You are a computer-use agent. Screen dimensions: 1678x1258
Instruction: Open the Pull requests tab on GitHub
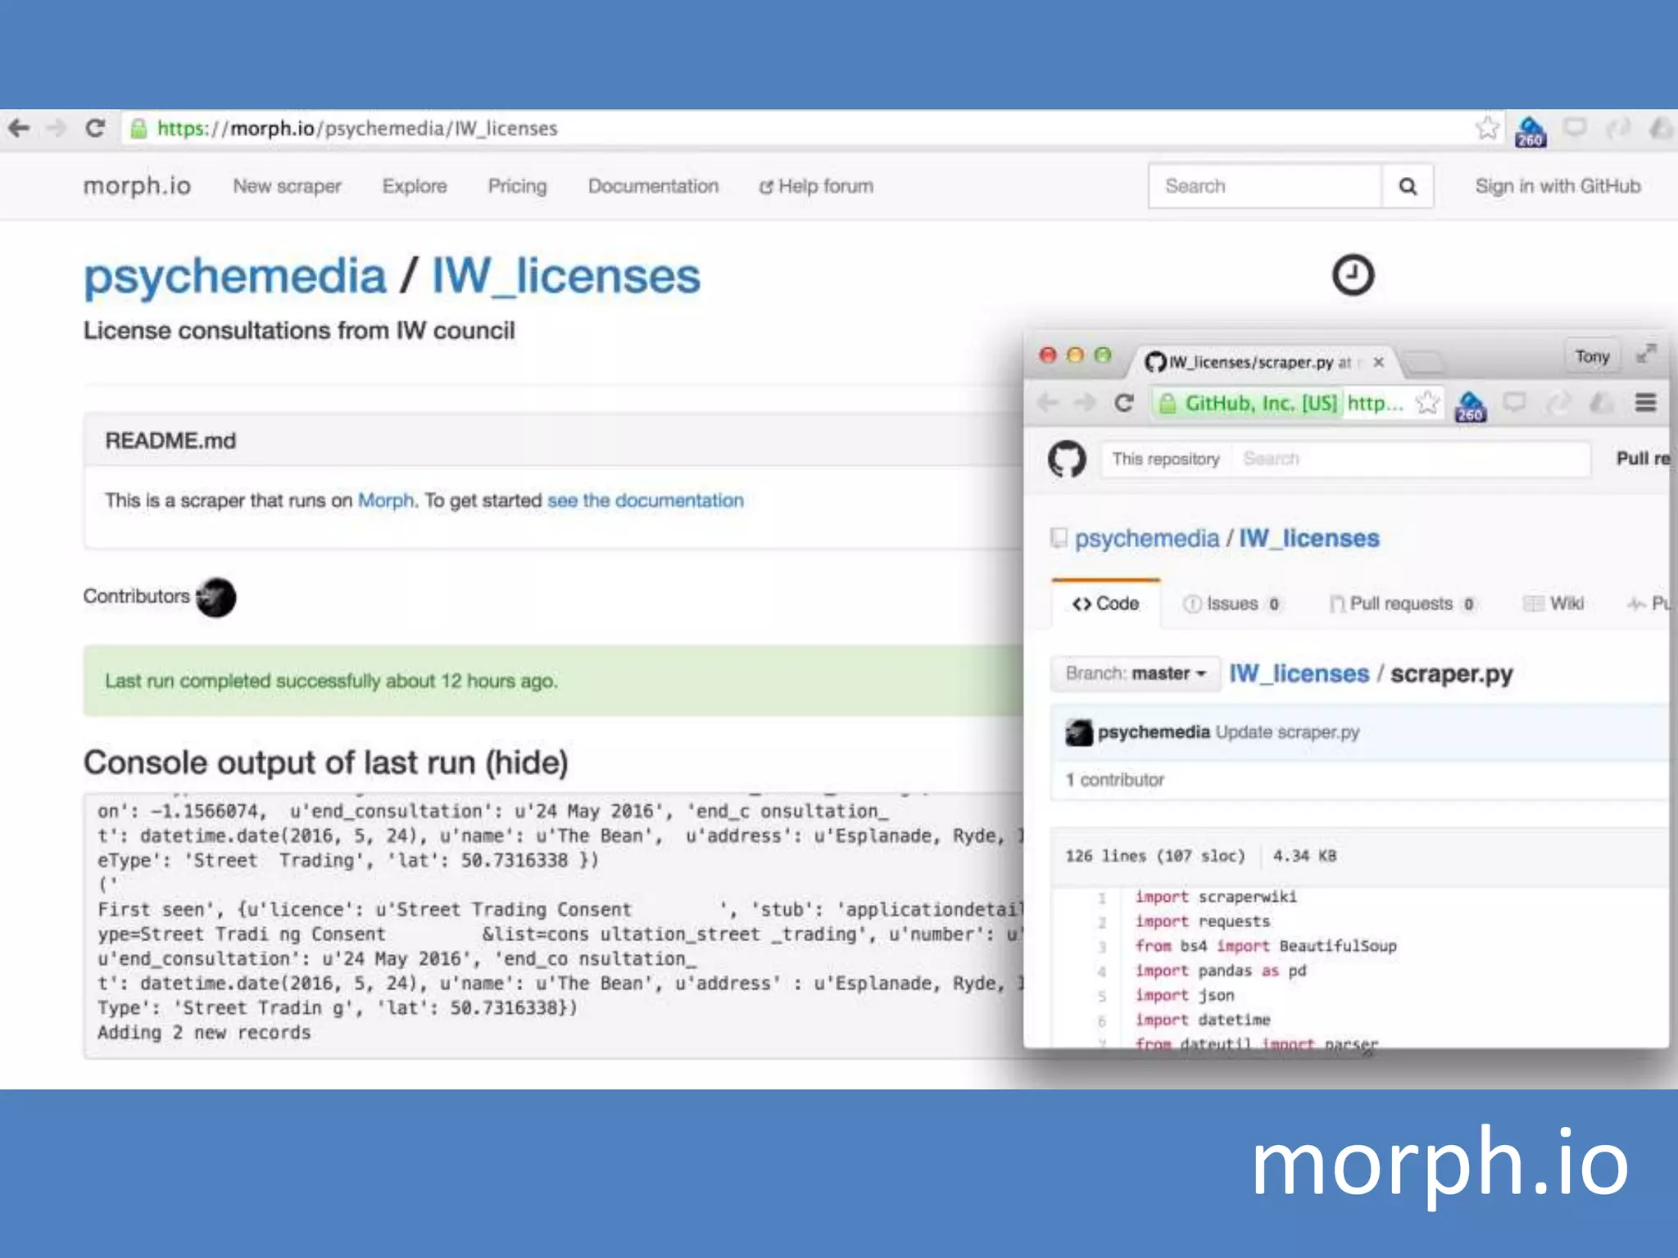1402,604
